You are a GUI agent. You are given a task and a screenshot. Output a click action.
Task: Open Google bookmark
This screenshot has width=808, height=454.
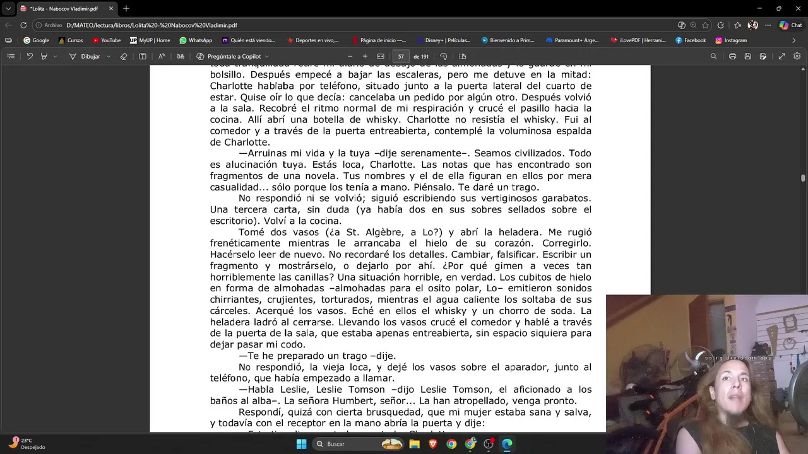point(36,40)
